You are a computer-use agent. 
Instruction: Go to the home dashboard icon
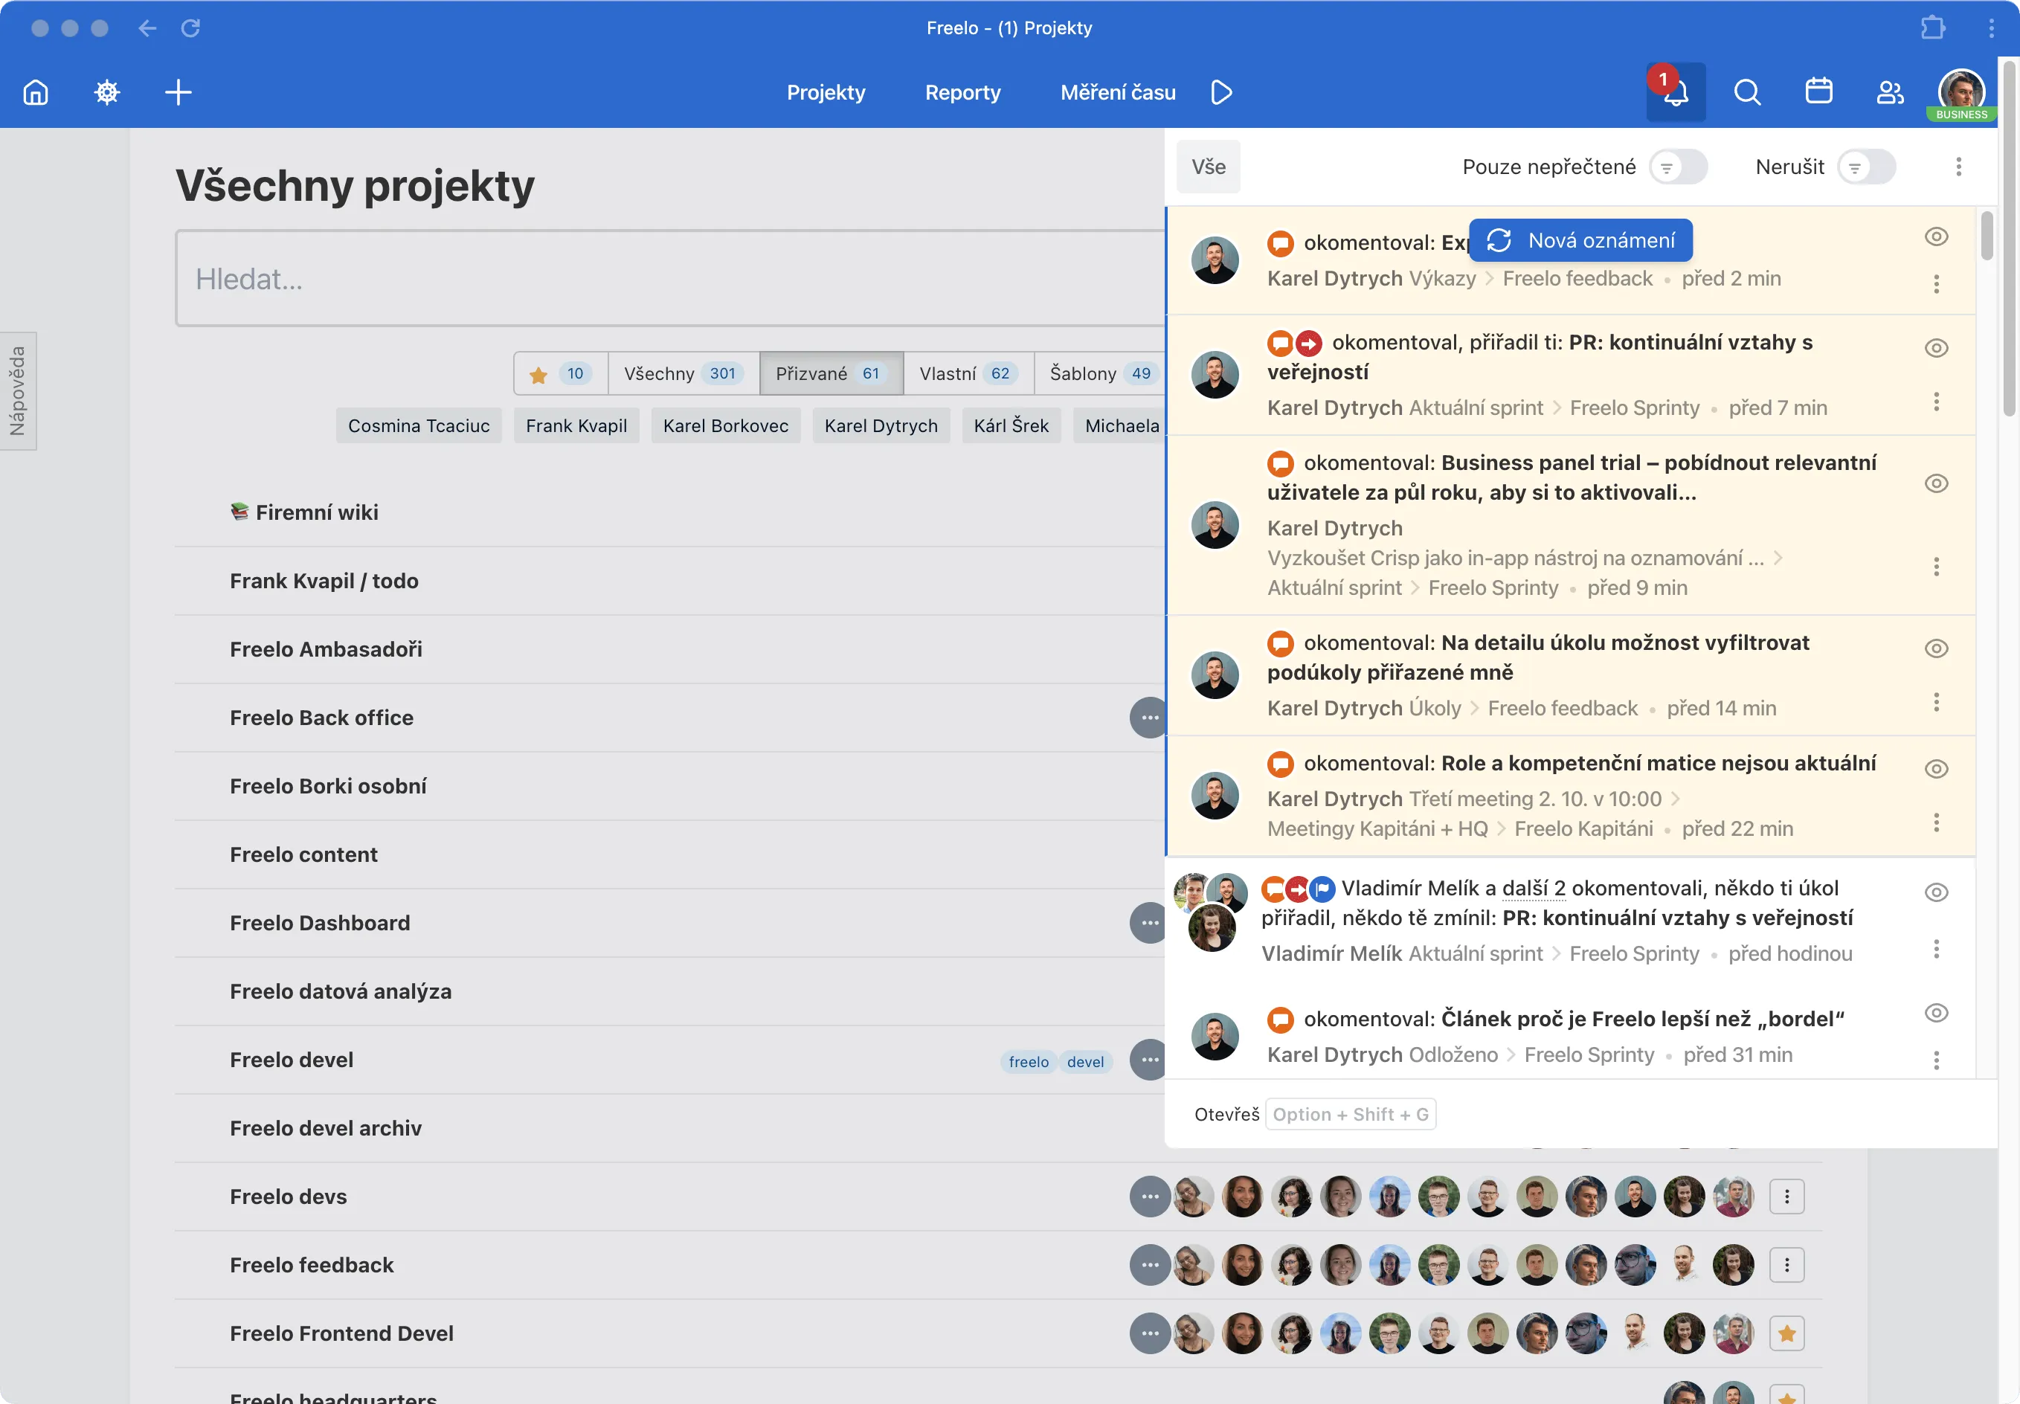(x=36, y=92)
